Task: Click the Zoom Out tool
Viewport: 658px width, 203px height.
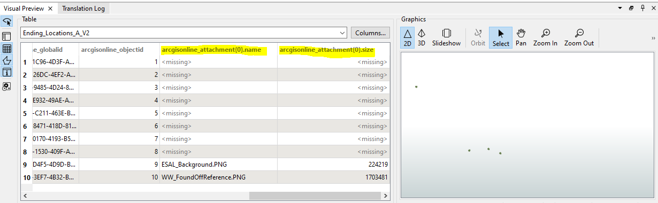Action: click(579, 37)
